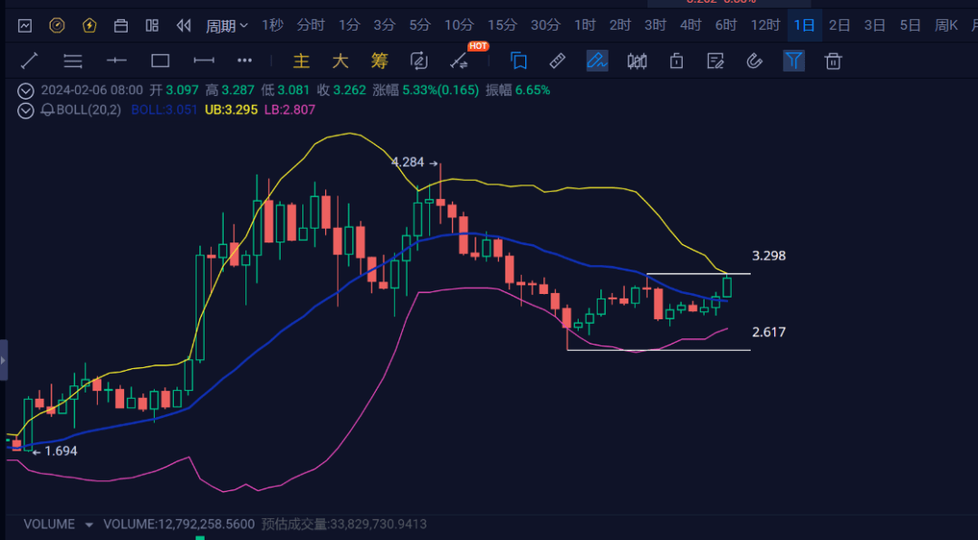This screenshot has width=978, height=540.
Task: Click the VOLUME:12,792,258.5600 value
Action: [x=179, y=525]
